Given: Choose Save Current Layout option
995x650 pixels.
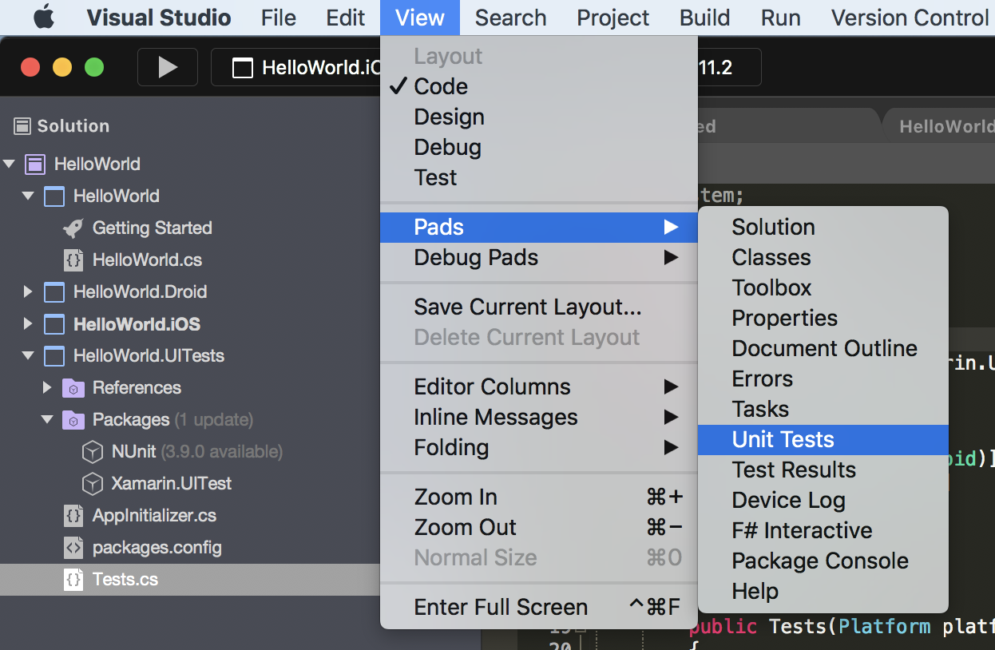Looking at the screenshot, I should (527, 307).
